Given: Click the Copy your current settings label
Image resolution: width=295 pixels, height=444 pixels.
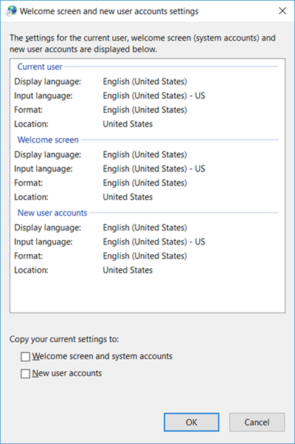Looking at the screenshot, I should pos(64,339).
